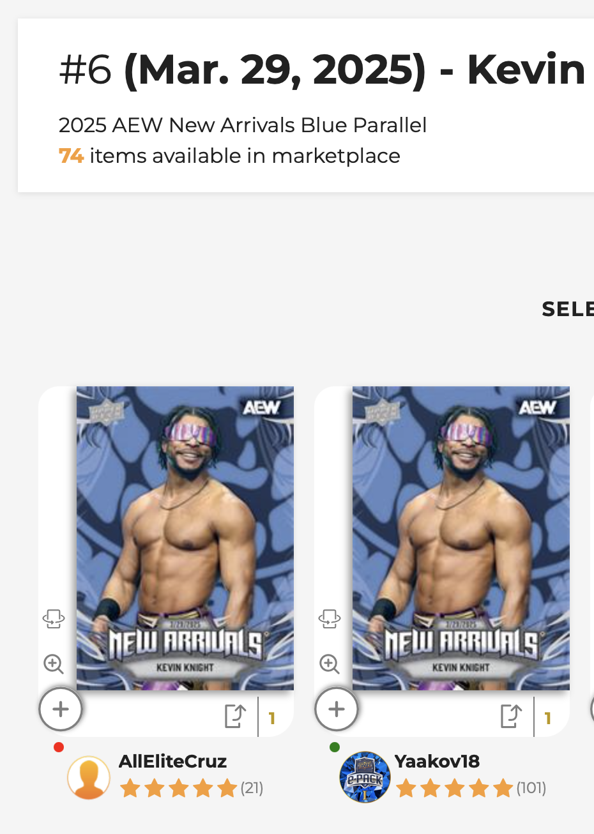
Task: View Yaakov18's five-star rating with 101 reviews
Action: [x=455, y=789]
